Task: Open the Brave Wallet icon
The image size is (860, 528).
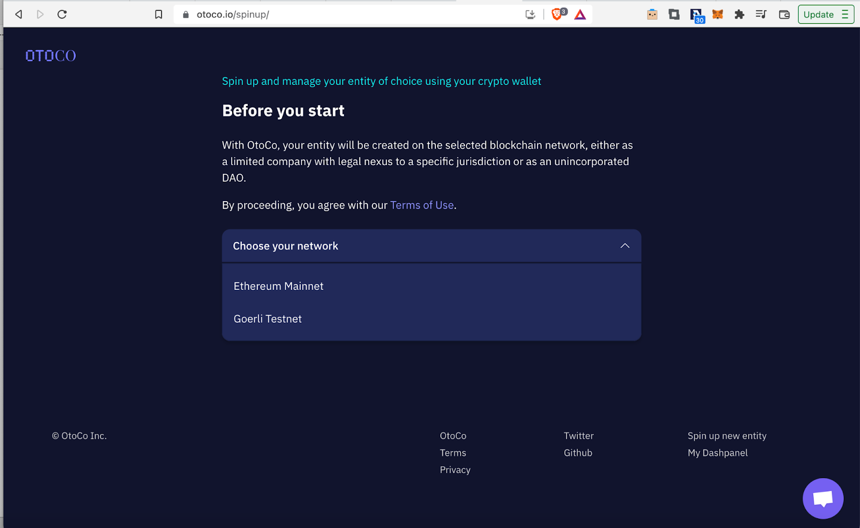Action: (x=784, y=15)
